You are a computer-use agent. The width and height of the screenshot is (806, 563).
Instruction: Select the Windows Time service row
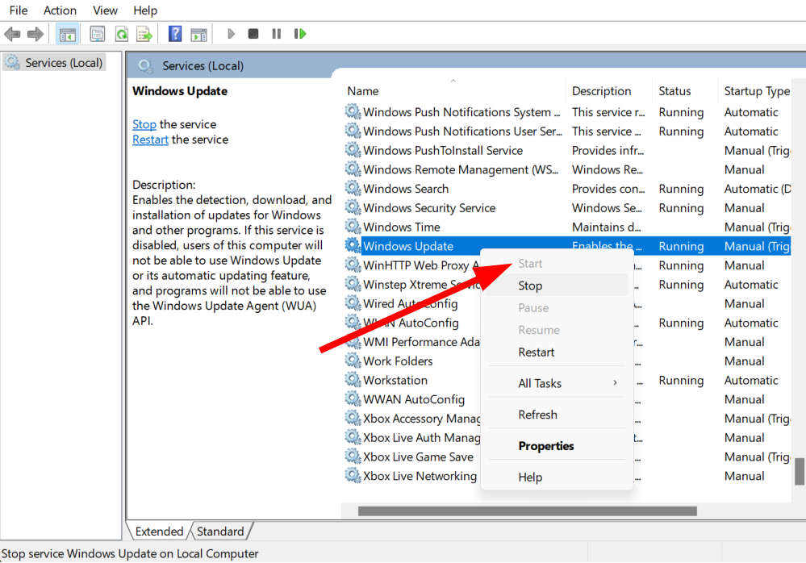(x=566, y=227)
